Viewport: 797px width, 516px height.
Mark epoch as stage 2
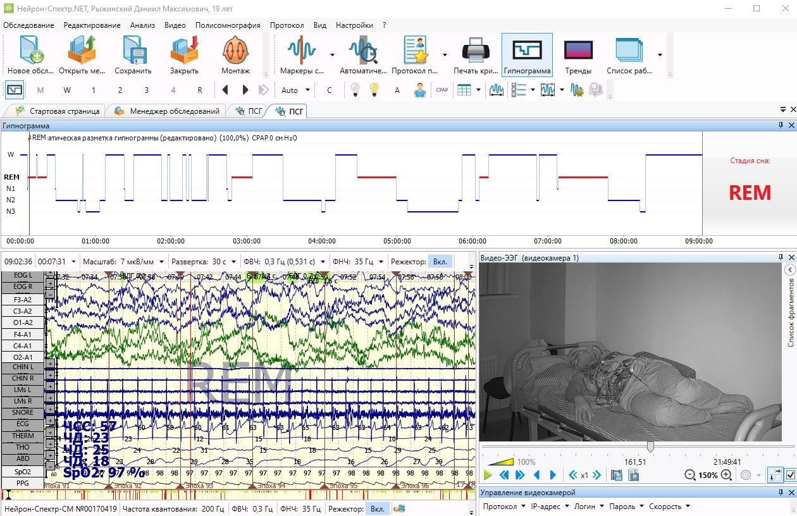tap(120, 90)
